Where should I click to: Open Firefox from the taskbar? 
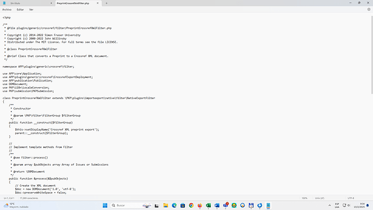pyautogui.click(x=199, y=205)
